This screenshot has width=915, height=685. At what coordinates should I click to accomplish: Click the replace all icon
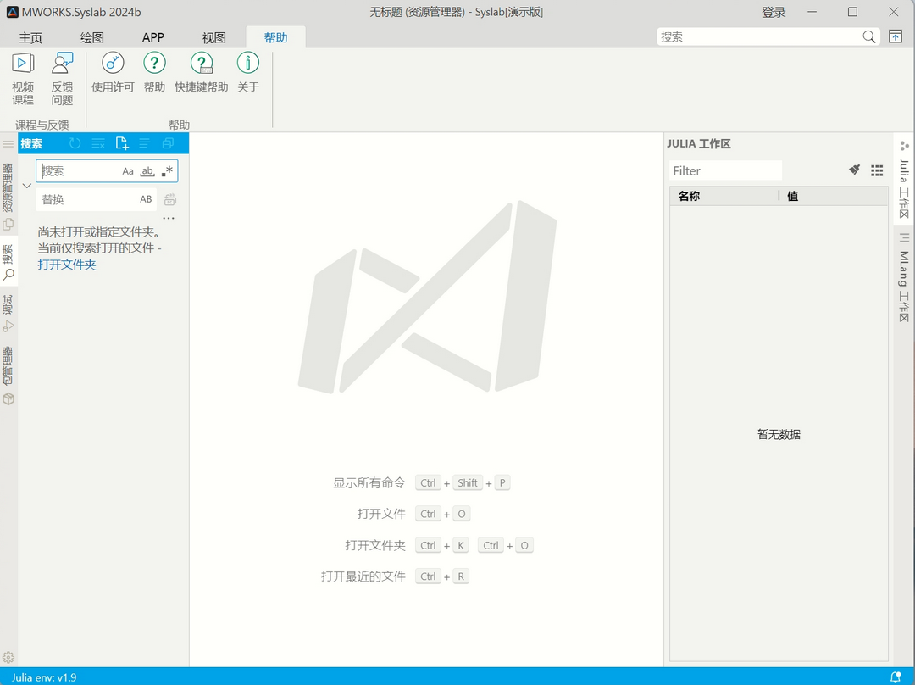169,200
